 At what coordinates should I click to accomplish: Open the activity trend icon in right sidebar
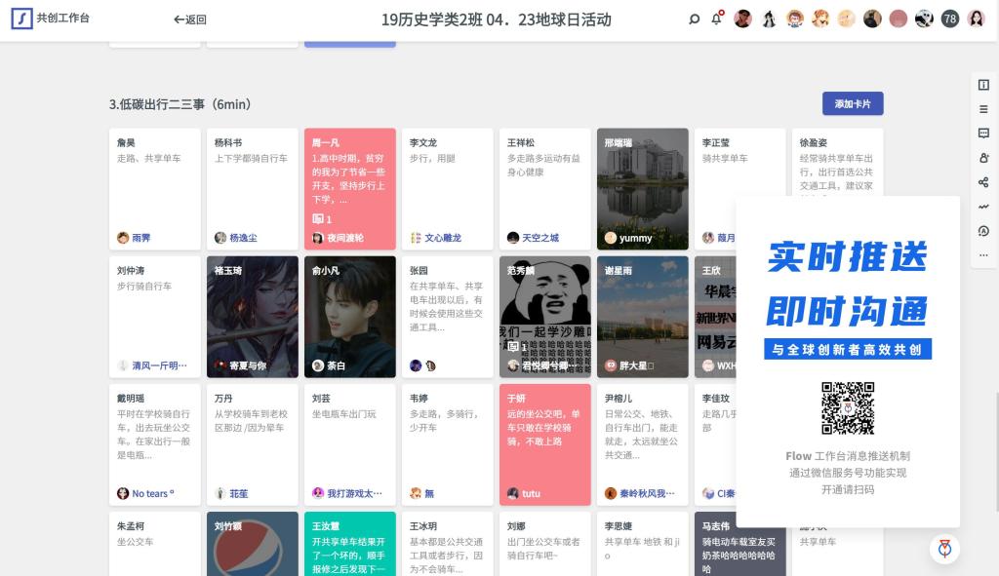(983, 207)
